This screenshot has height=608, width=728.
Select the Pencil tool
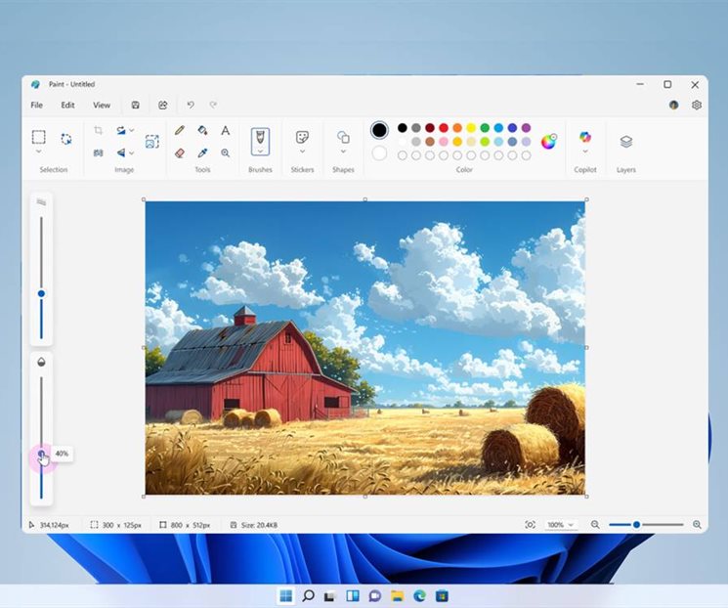[180, 130]
